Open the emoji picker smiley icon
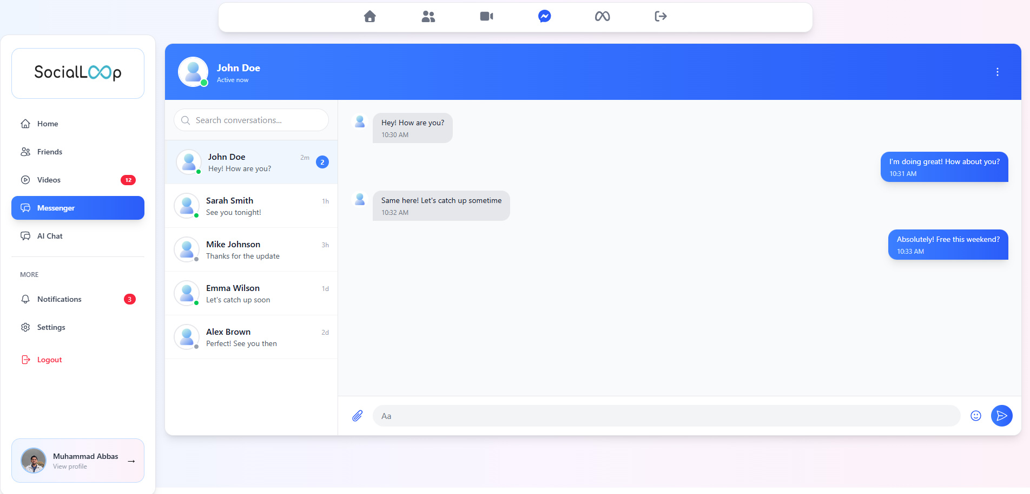This screenshot has width=1030, height=494. (975, 416)
